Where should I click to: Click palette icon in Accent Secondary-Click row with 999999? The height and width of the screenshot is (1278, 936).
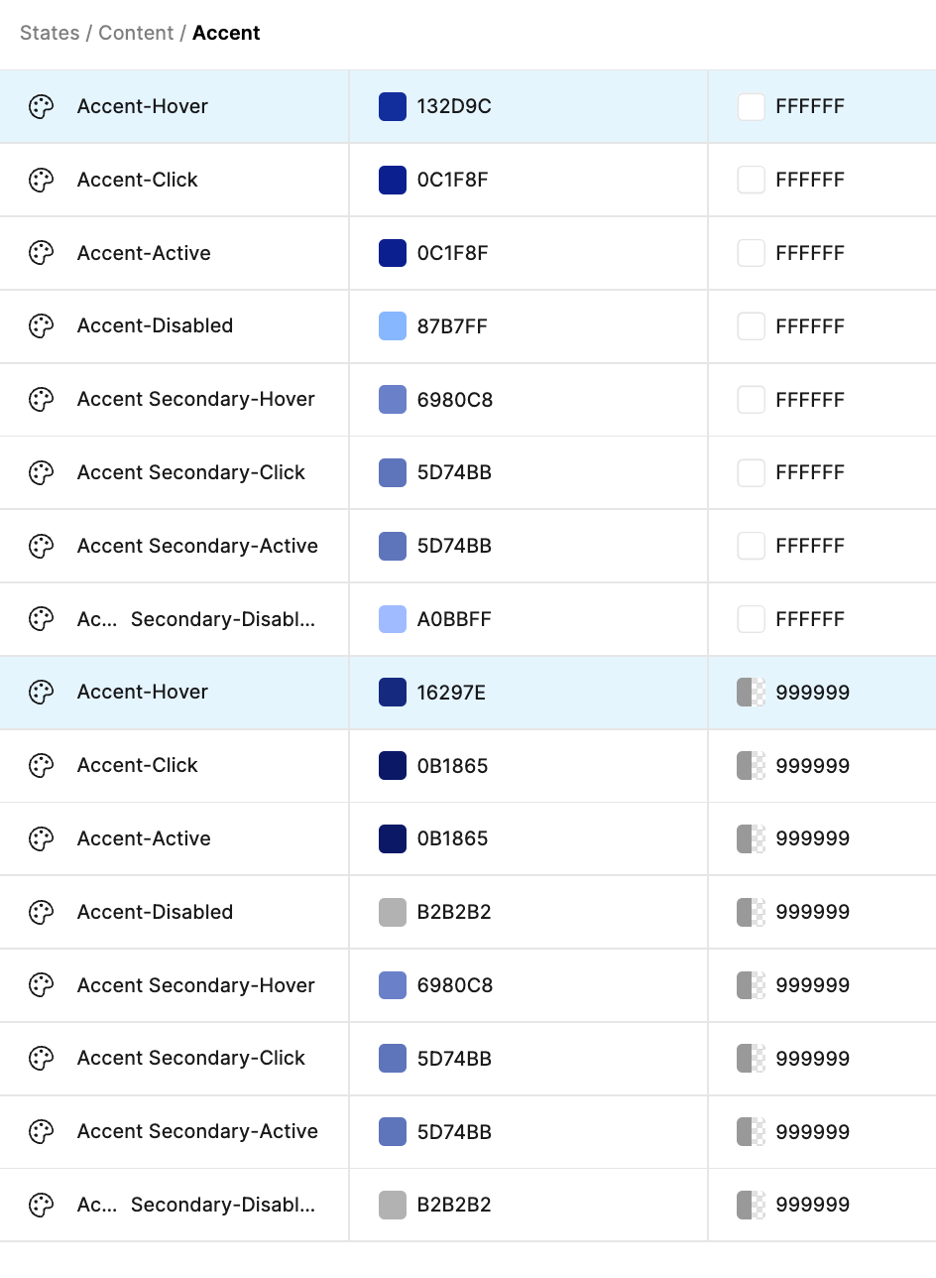click(x=41, y=1059)
